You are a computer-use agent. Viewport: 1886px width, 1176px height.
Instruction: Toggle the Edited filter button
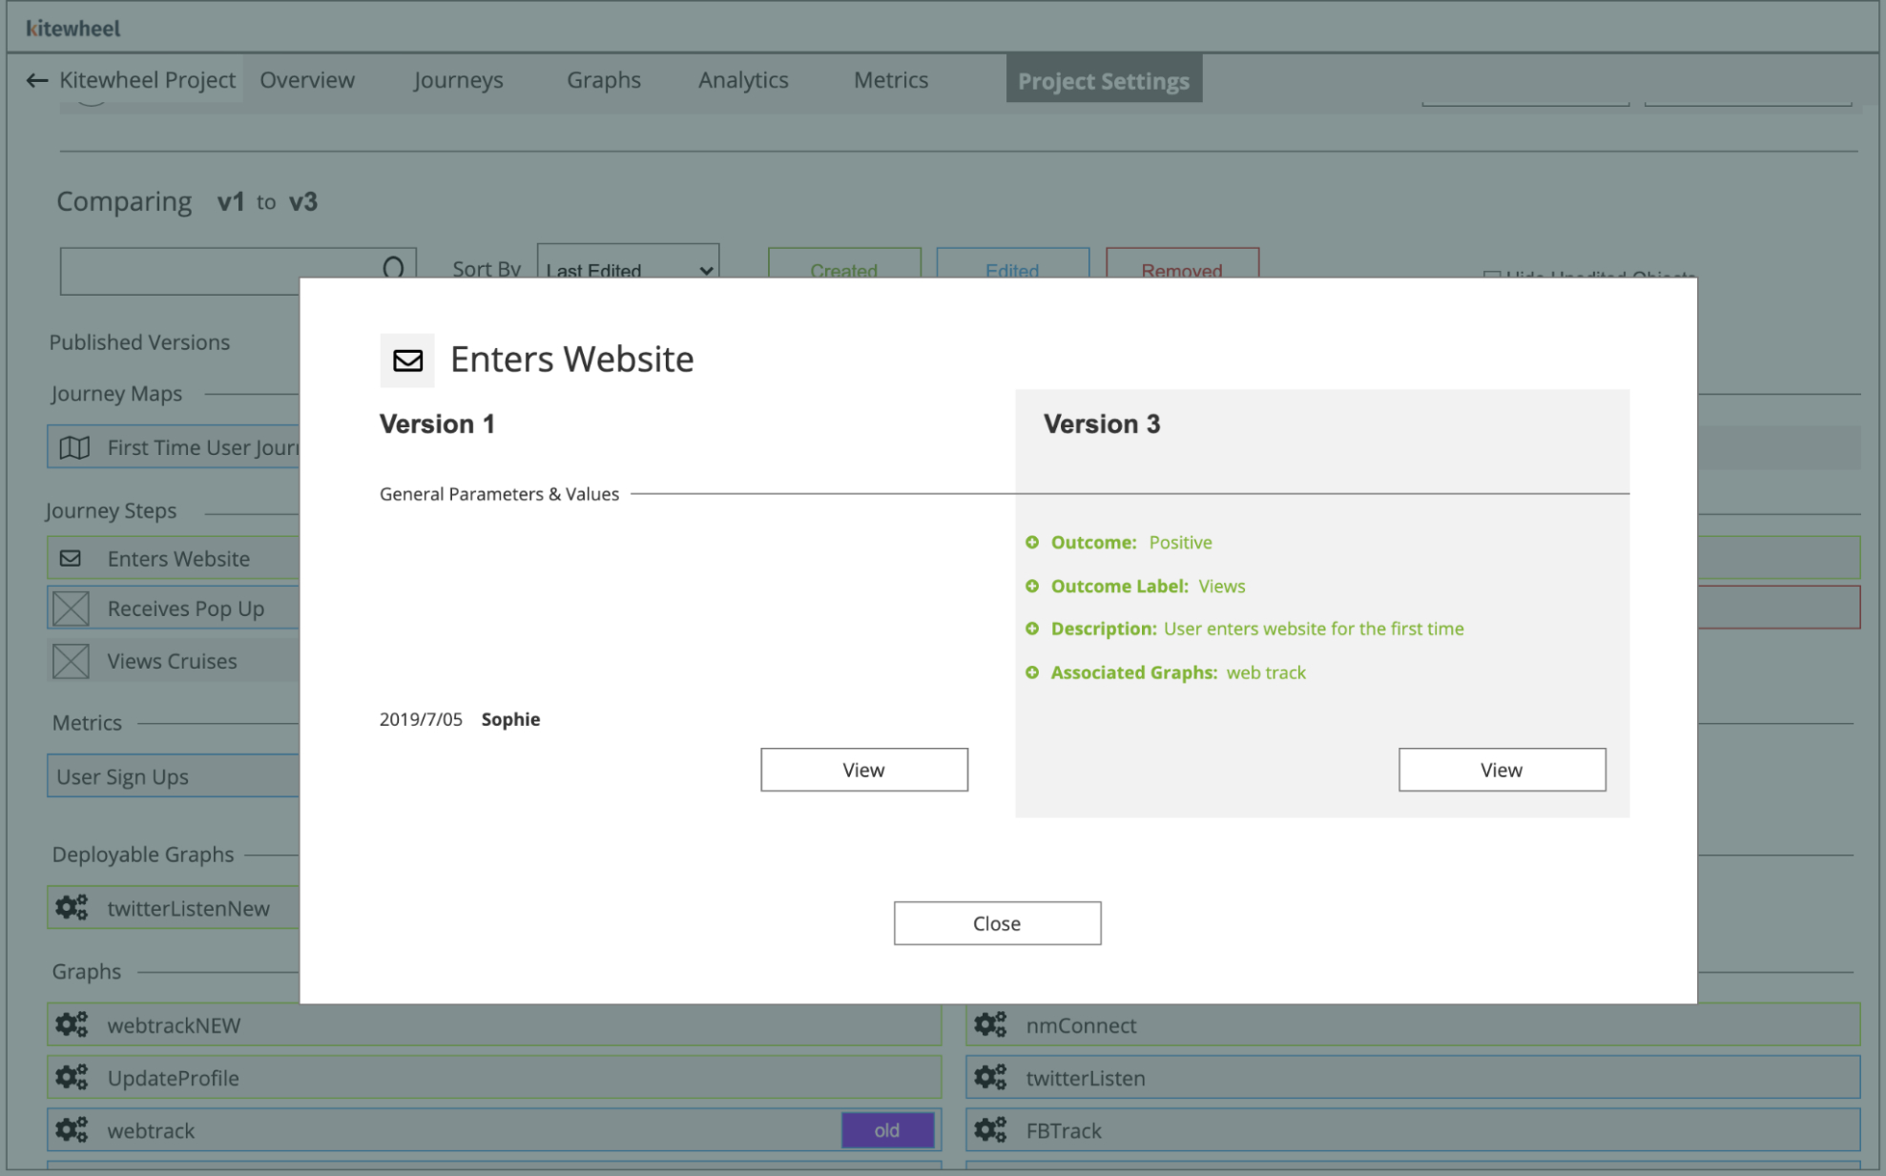coord(1012,265)
